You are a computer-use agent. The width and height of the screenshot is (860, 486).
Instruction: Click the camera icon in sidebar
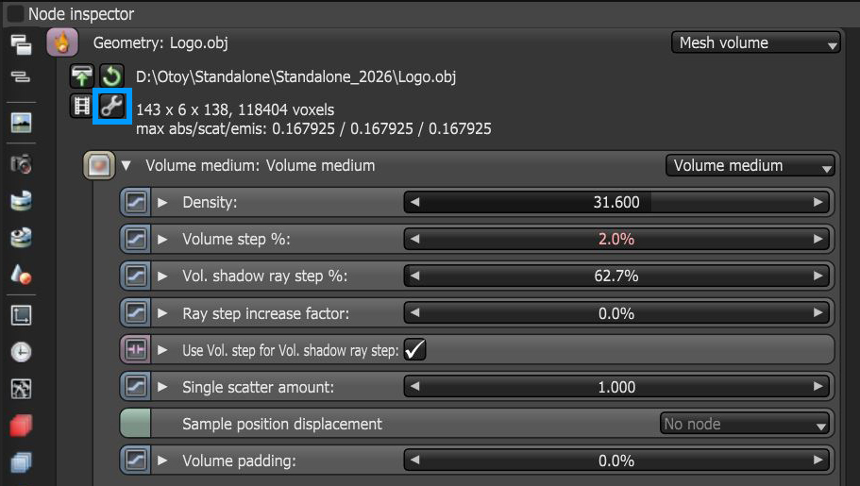coord(20,164)
